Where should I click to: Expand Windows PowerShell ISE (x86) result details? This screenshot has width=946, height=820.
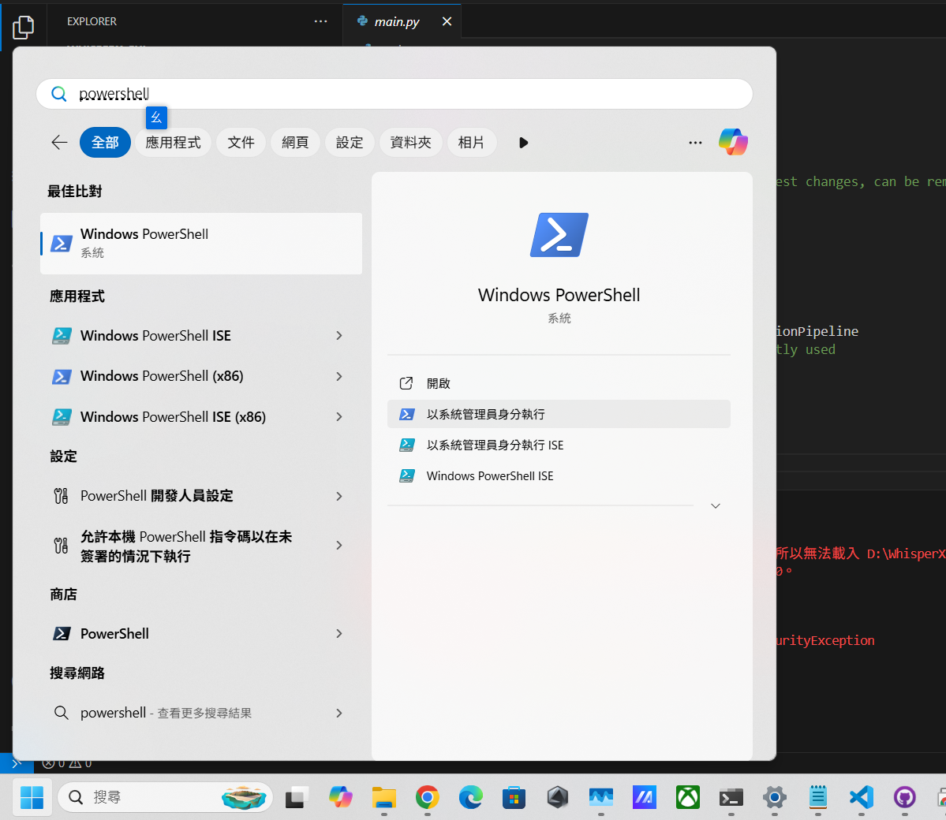point(339,416)
